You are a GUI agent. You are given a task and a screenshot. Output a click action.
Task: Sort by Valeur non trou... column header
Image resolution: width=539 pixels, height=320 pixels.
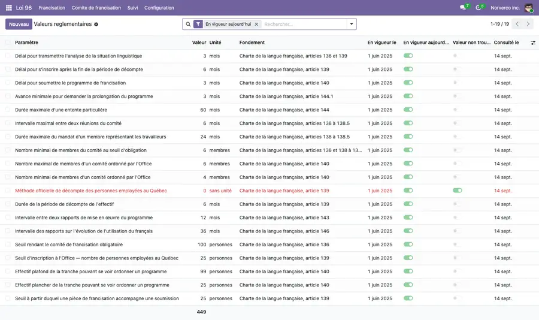471,43
